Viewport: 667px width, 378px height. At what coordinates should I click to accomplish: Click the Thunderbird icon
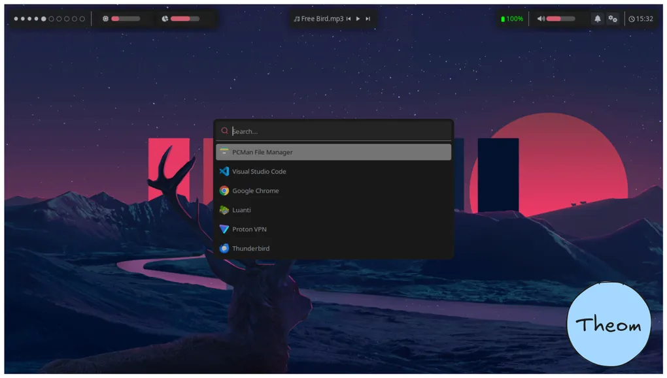click(224, 249)
